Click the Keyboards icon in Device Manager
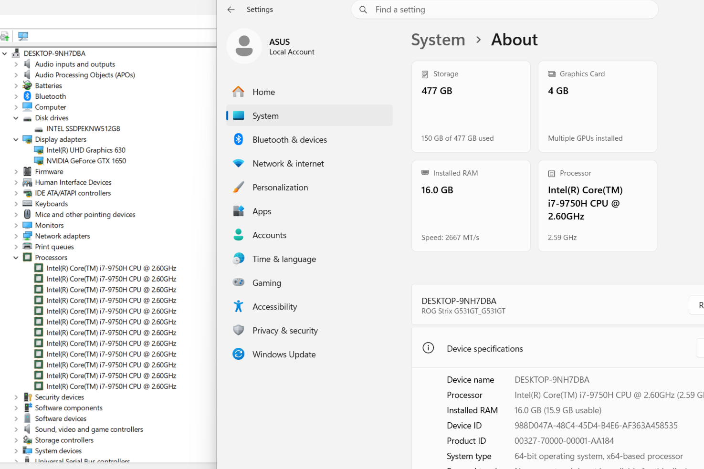Viewport: 704px width, 469px height. point(27,204)
